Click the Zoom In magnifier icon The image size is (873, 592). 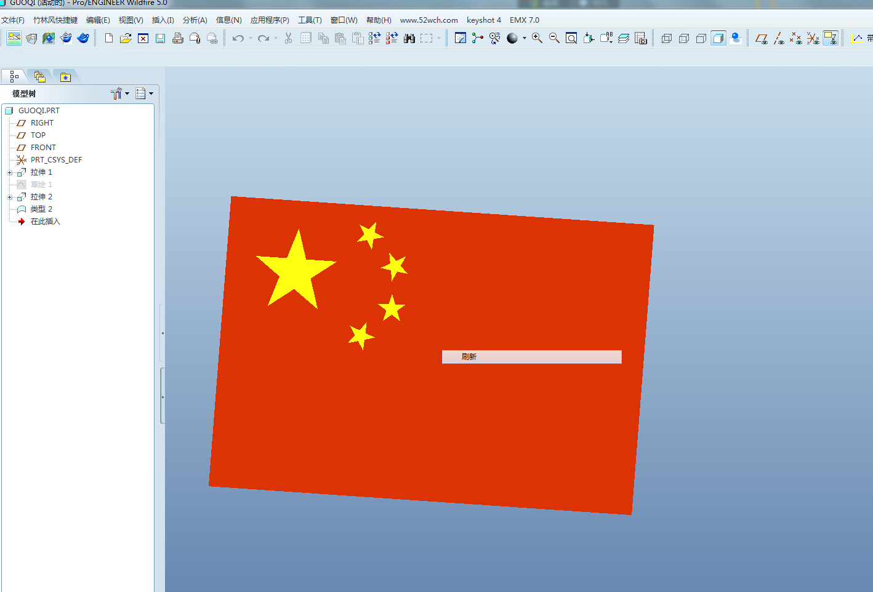click(x=537, y=38)
